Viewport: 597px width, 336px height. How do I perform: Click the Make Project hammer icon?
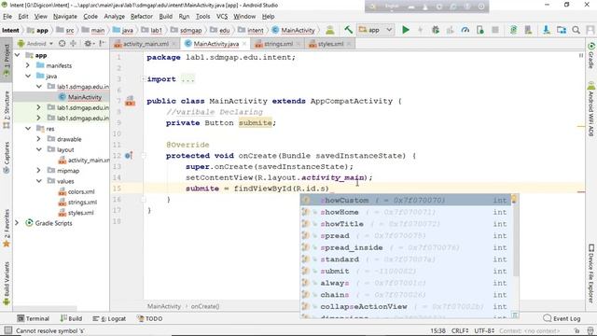tap(348, 30)
